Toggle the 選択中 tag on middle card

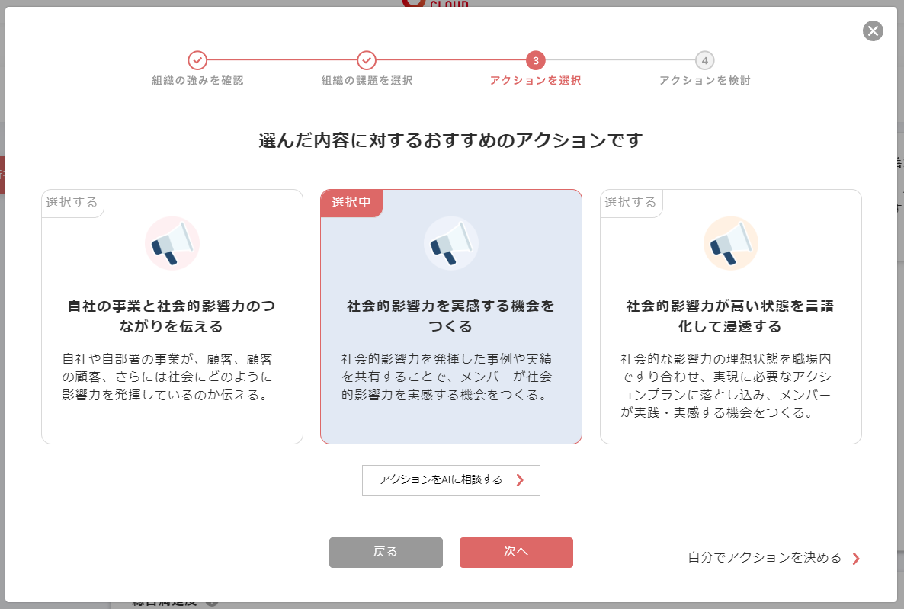point(351,203)
